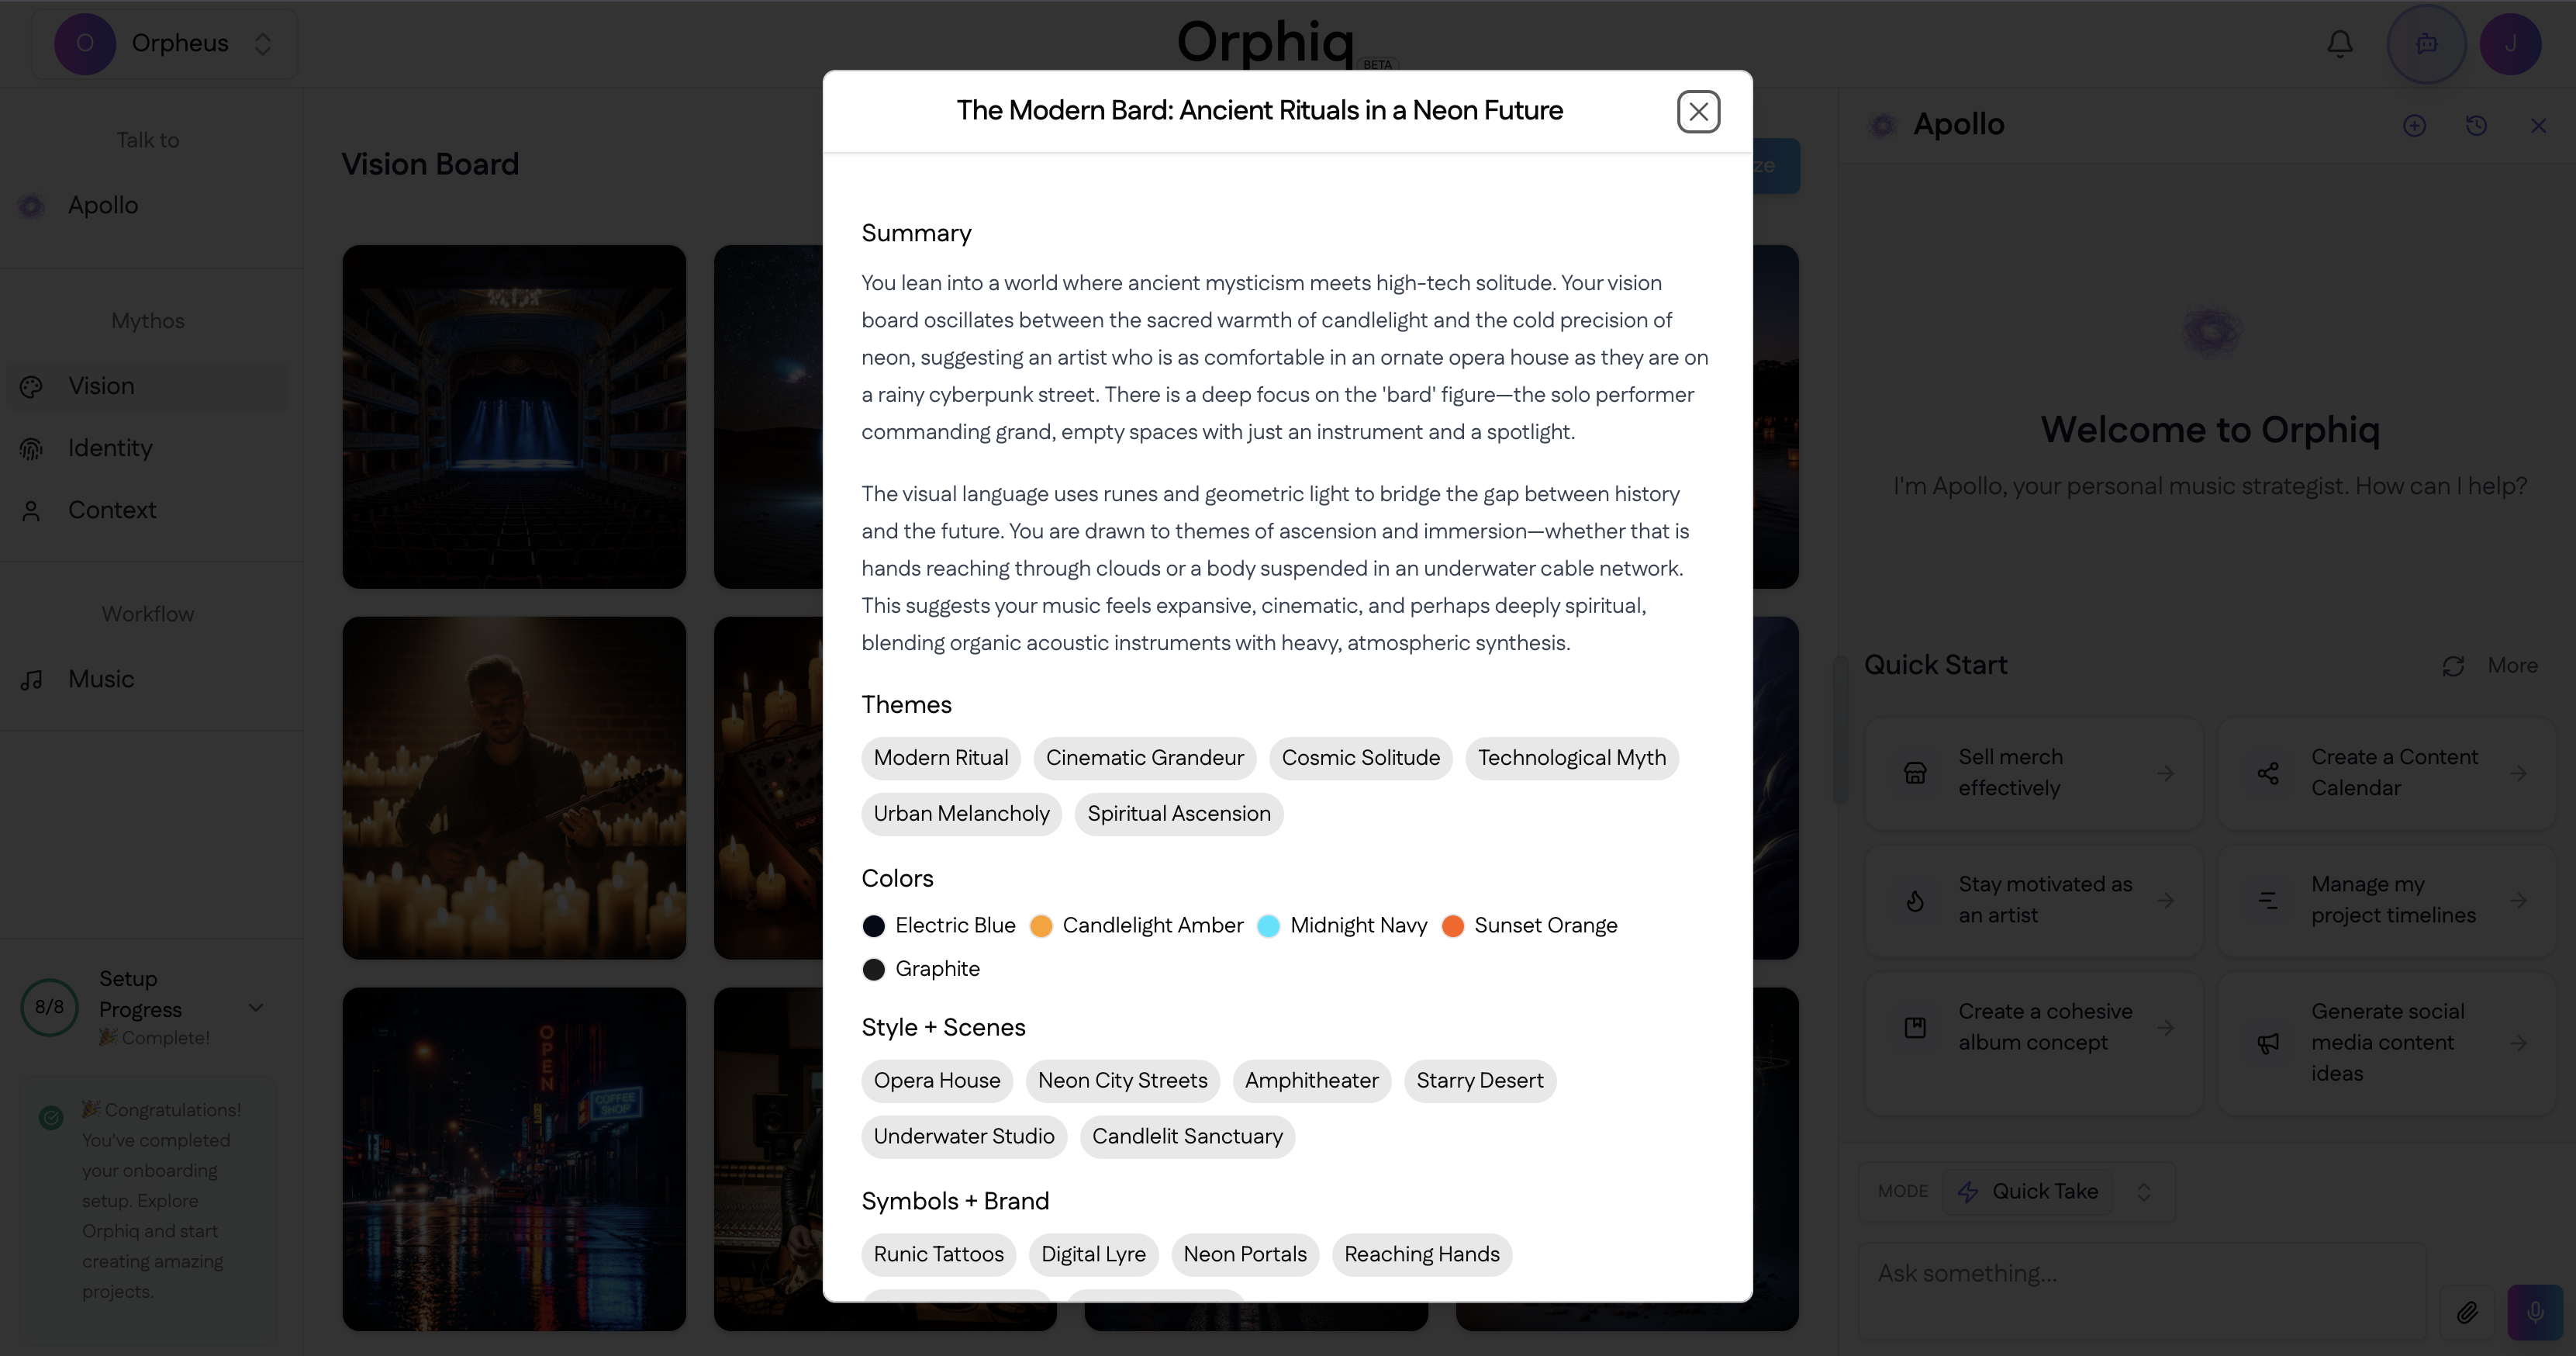The image size is (2576, 1356).
Task: Open the Sell merch effectively quick start
Action: [x=2035, y=773]
